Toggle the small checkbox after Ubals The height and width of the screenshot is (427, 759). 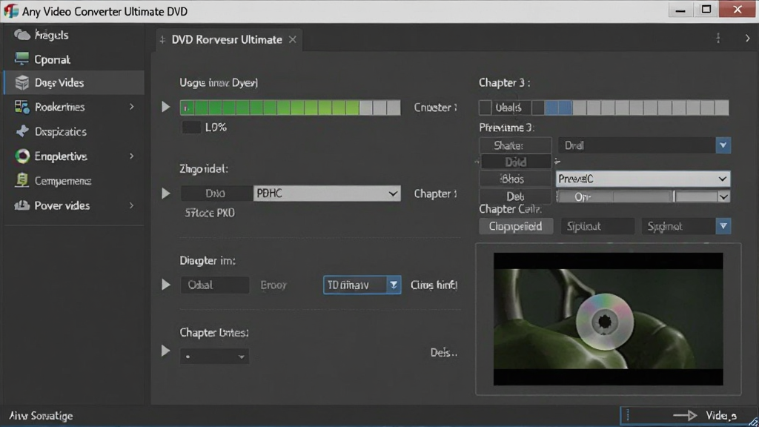coord(538,107)
